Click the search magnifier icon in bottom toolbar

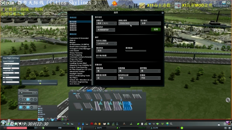click(x=171, y=124)
